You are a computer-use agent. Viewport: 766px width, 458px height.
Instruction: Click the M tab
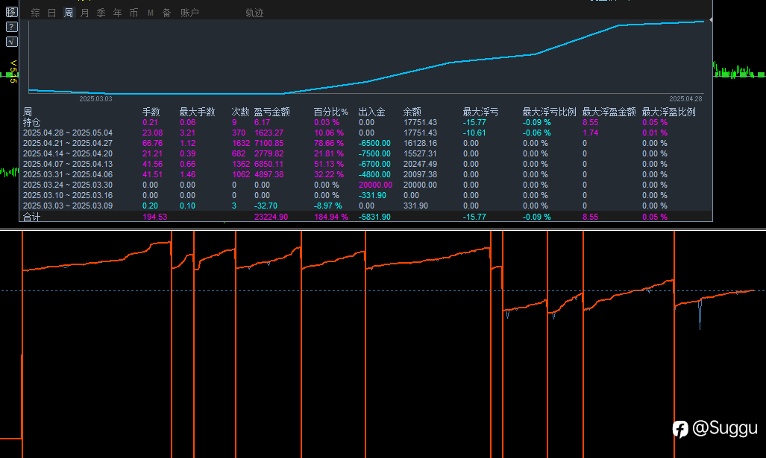[151, 13]
